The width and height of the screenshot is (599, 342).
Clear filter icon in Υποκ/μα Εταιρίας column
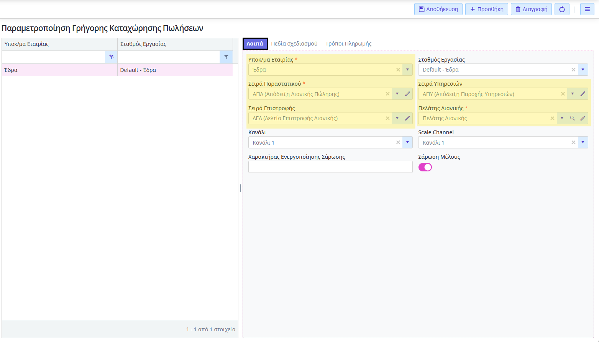(x=111, y=57)
